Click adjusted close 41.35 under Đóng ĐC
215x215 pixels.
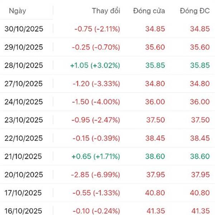[x=200, y=211]
